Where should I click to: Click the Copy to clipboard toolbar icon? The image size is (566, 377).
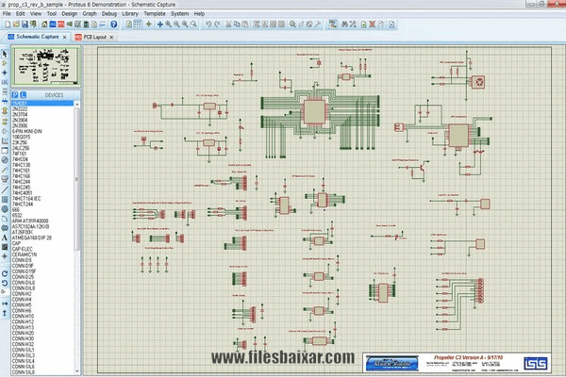(x=237, y=25)
